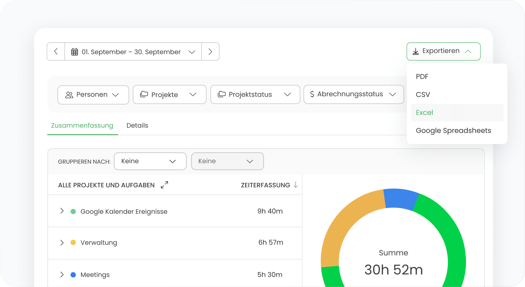
Task: Go to next month with right arrow
Action: pos(210,52)
